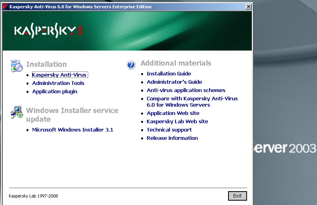Open the Installation Guide
317x205 pixels.
[x=169, y=73]
